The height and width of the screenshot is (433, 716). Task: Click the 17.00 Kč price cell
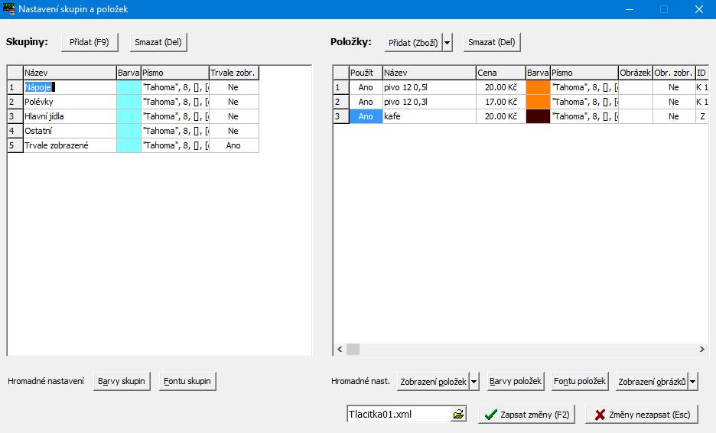click(501, 102)
